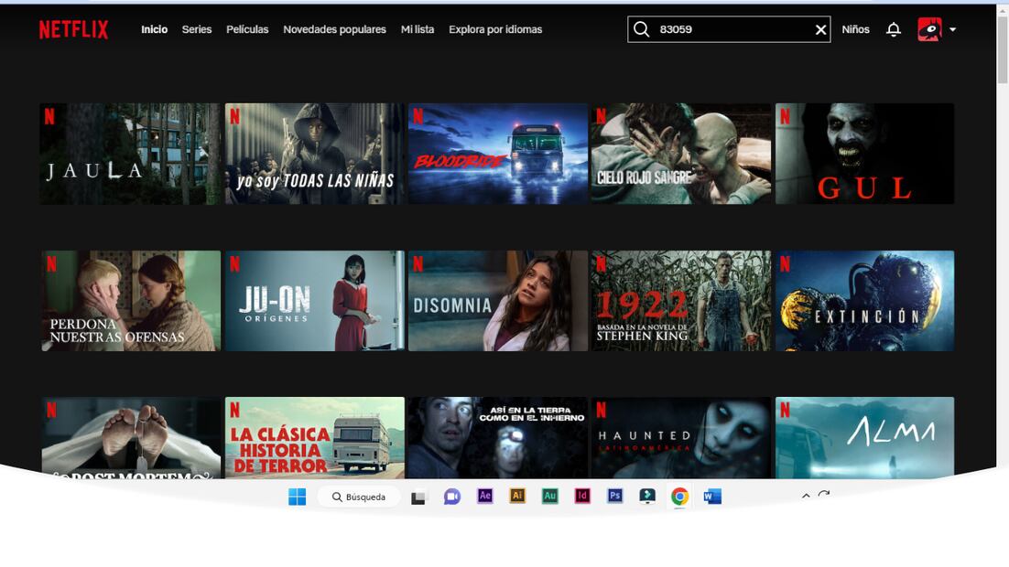1009x567 pixels.
Task: Open the Películas menu item
Action: [x=247, y=29]
